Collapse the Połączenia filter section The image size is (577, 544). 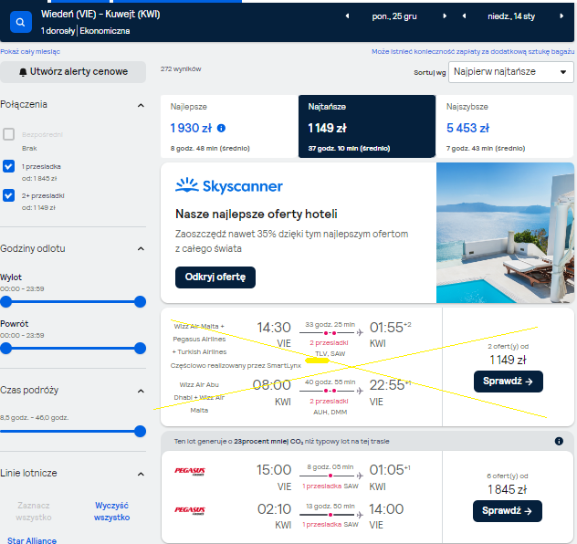click(141, 106)
